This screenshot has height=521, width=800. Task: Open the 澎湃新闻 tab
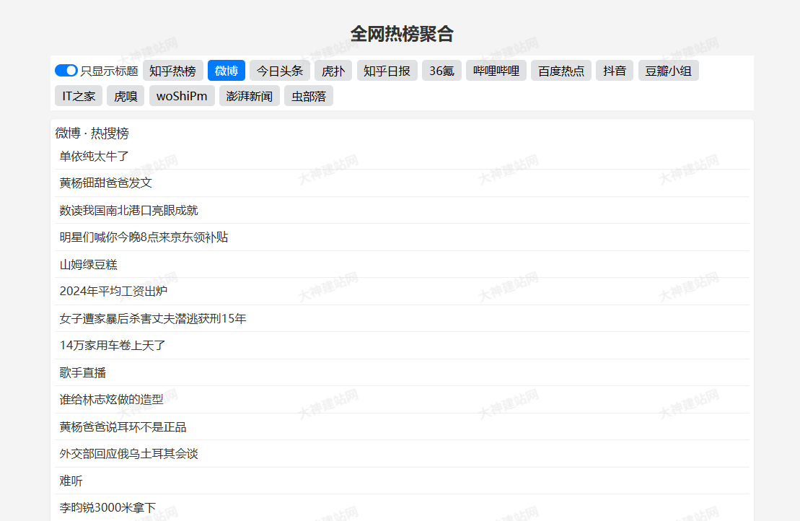click(x=250, y=96)
